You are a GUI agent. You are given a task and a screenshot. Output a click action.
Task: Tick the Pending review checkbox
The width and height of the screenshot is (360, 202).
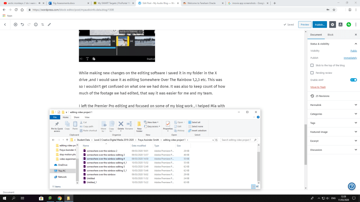click(x=312, y=73)
